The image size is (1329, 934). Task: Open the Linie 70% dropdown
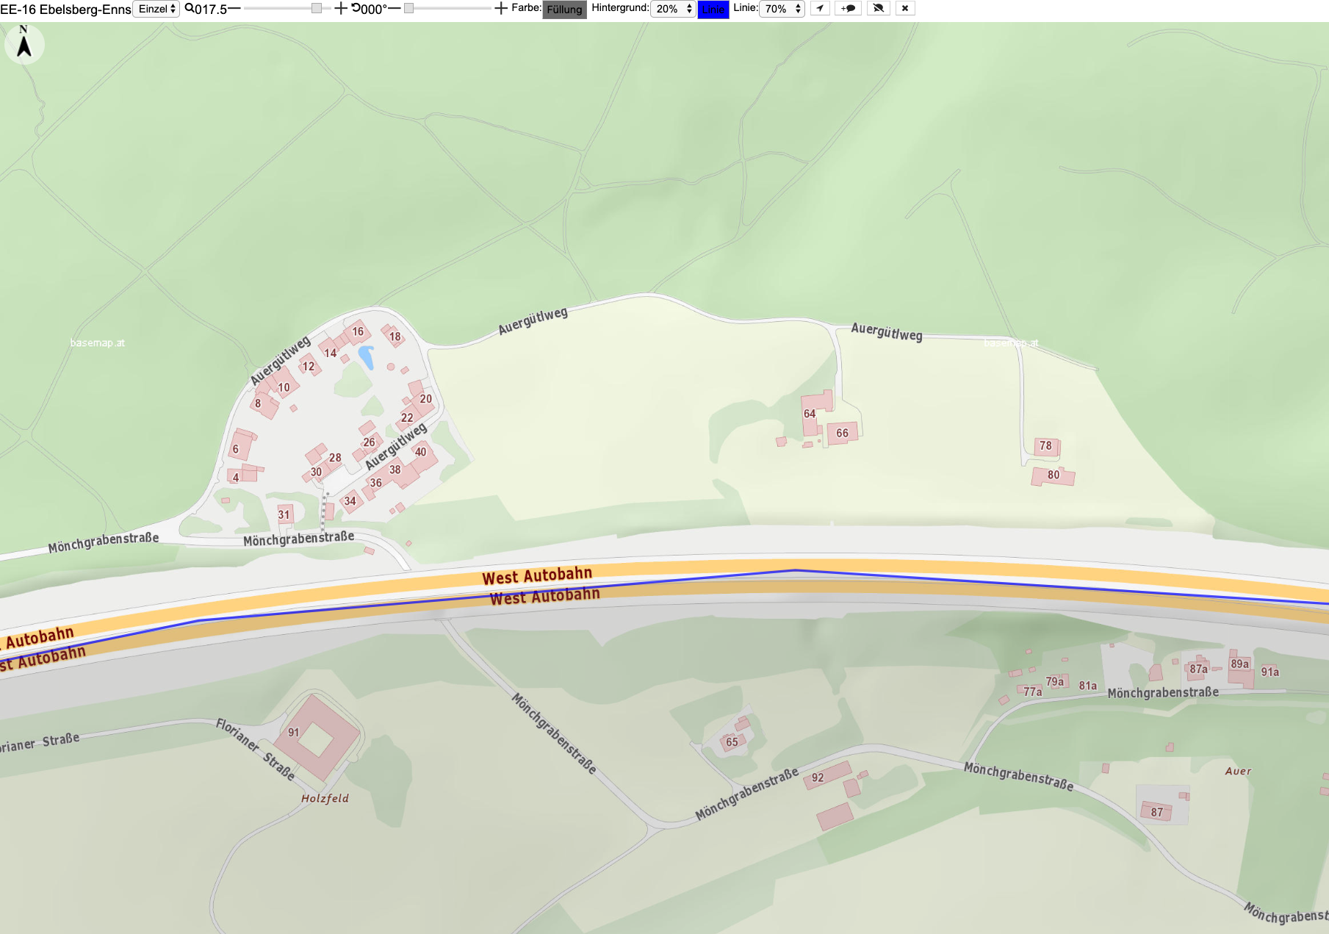tap(782, 9)
